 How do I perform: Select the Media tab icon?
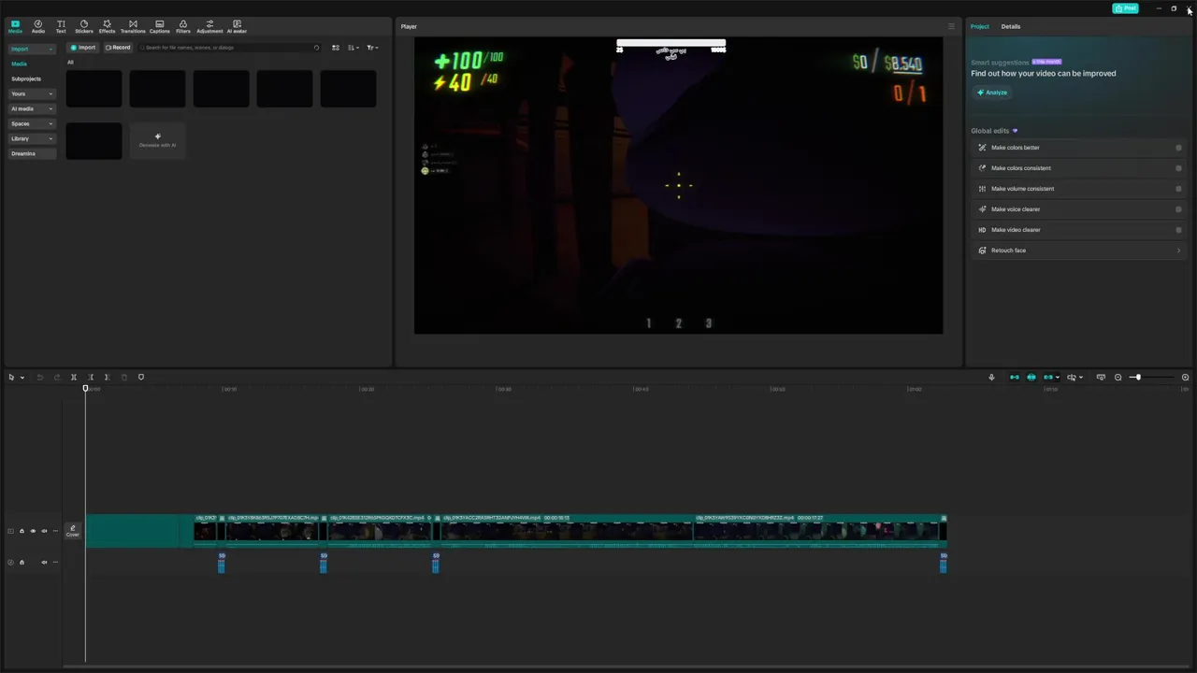(x=15, y=26)
